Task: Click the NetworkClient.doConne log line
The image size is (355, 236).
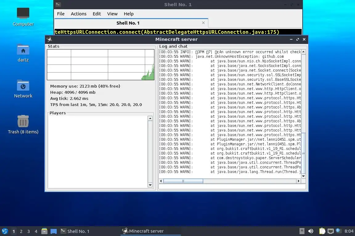Action: coord(230,84)
